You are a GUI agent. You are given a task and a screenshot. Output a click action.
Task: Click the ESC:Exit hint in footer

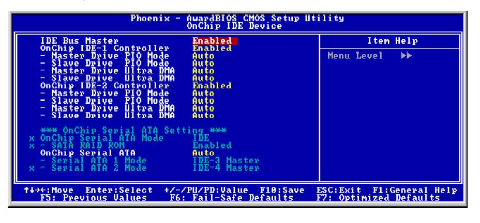click(x=339, y=190)
